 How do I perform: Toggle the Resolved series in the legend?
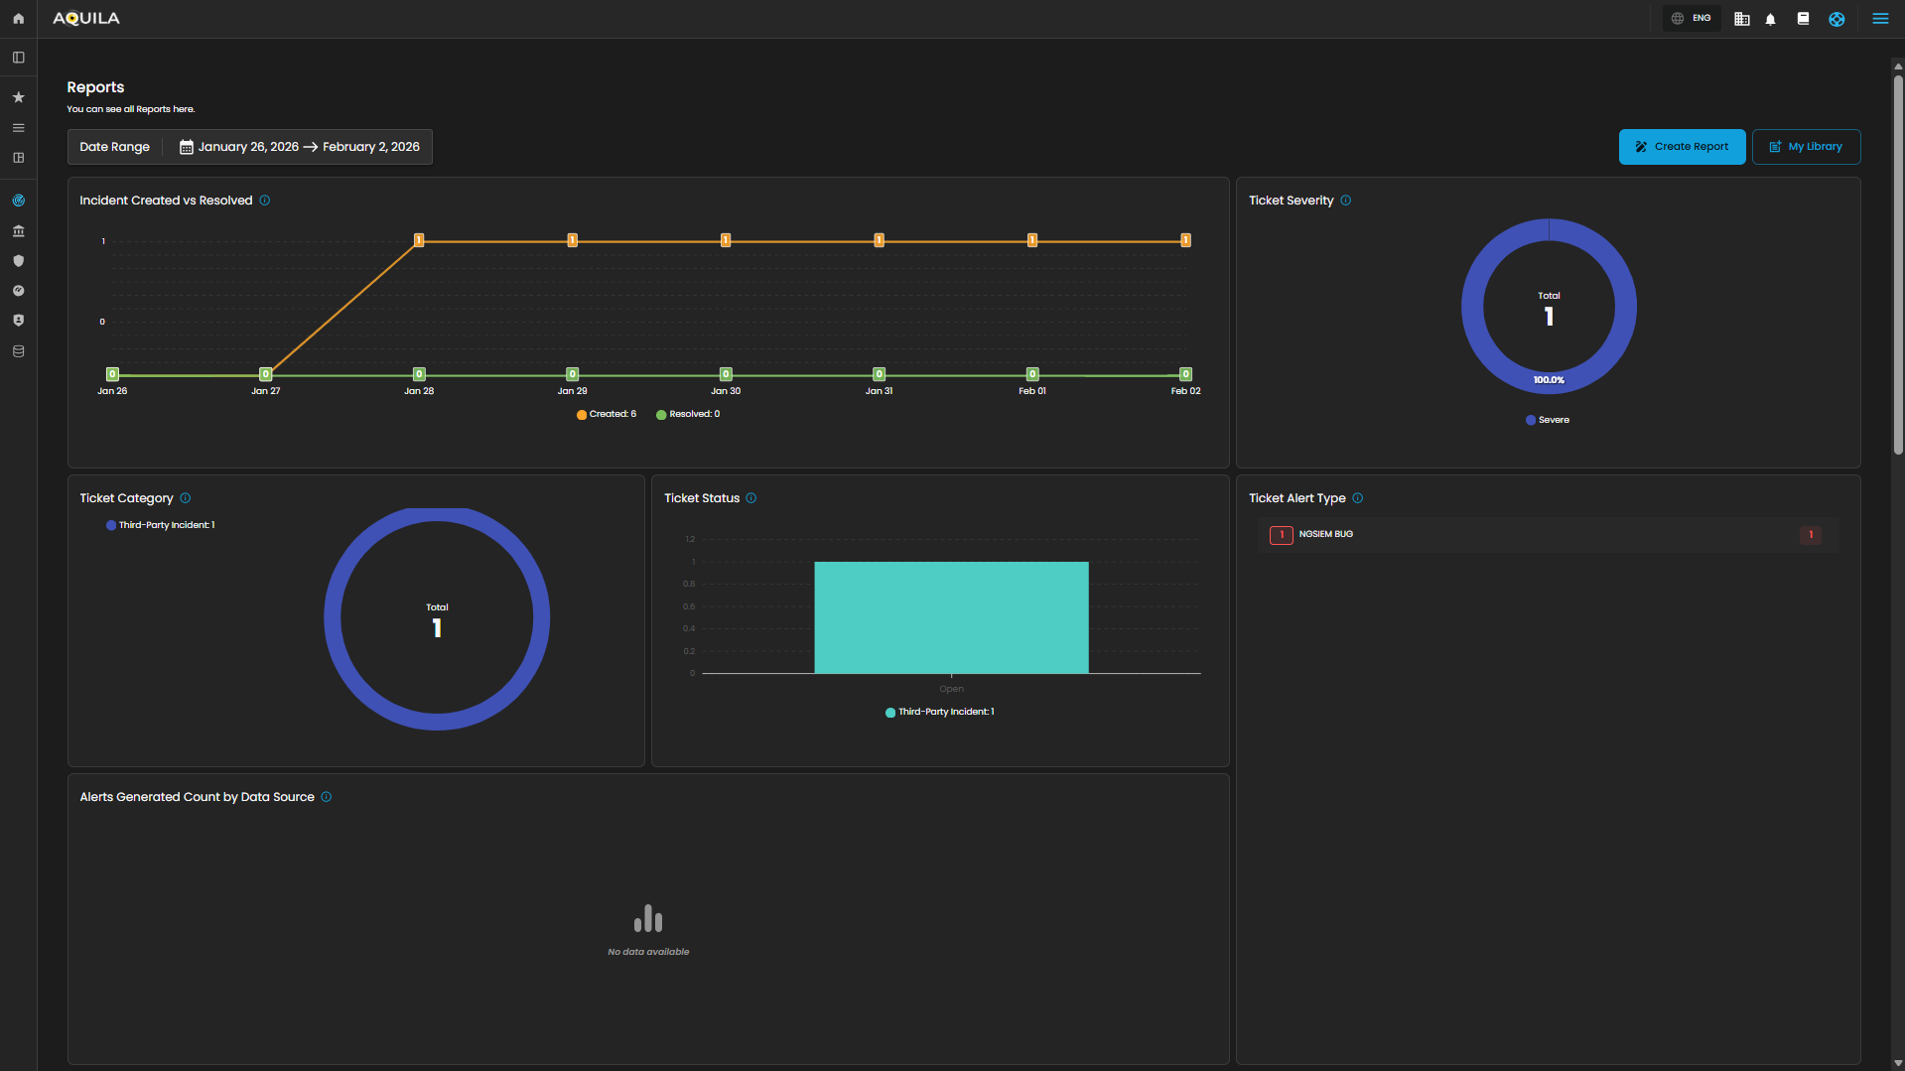tap(688, 415)
